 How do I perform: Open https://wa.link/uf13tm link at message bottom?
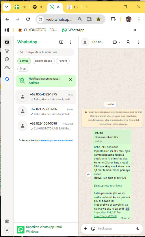[108, 212]
